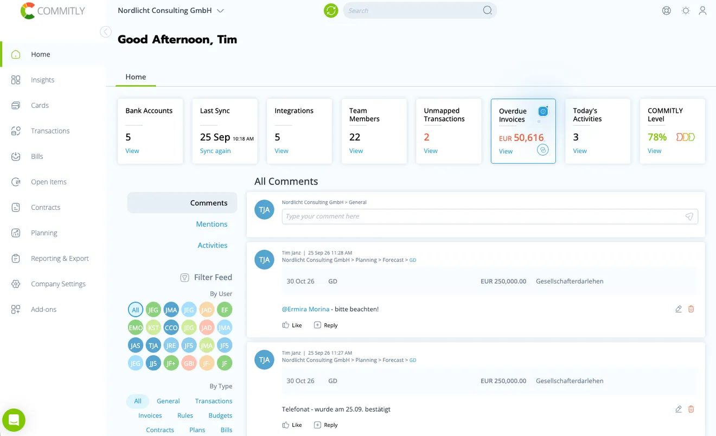Viewport: 716px width, 436px height.
Task: Click the send comment paper-plane icon
Action: click(689, 216)
